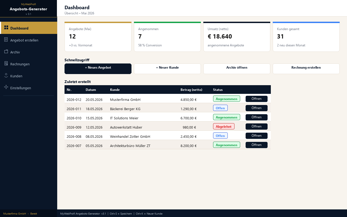Click the Abgelehnt status badge
The width and height of the screenshot is (347, 217).
click(224, 126)
